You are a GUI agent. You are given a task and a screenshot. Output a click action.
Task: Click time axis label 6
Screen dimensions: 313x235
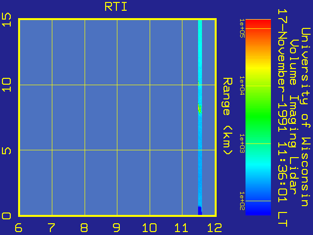pyautogui.click(x=19, y=228)
